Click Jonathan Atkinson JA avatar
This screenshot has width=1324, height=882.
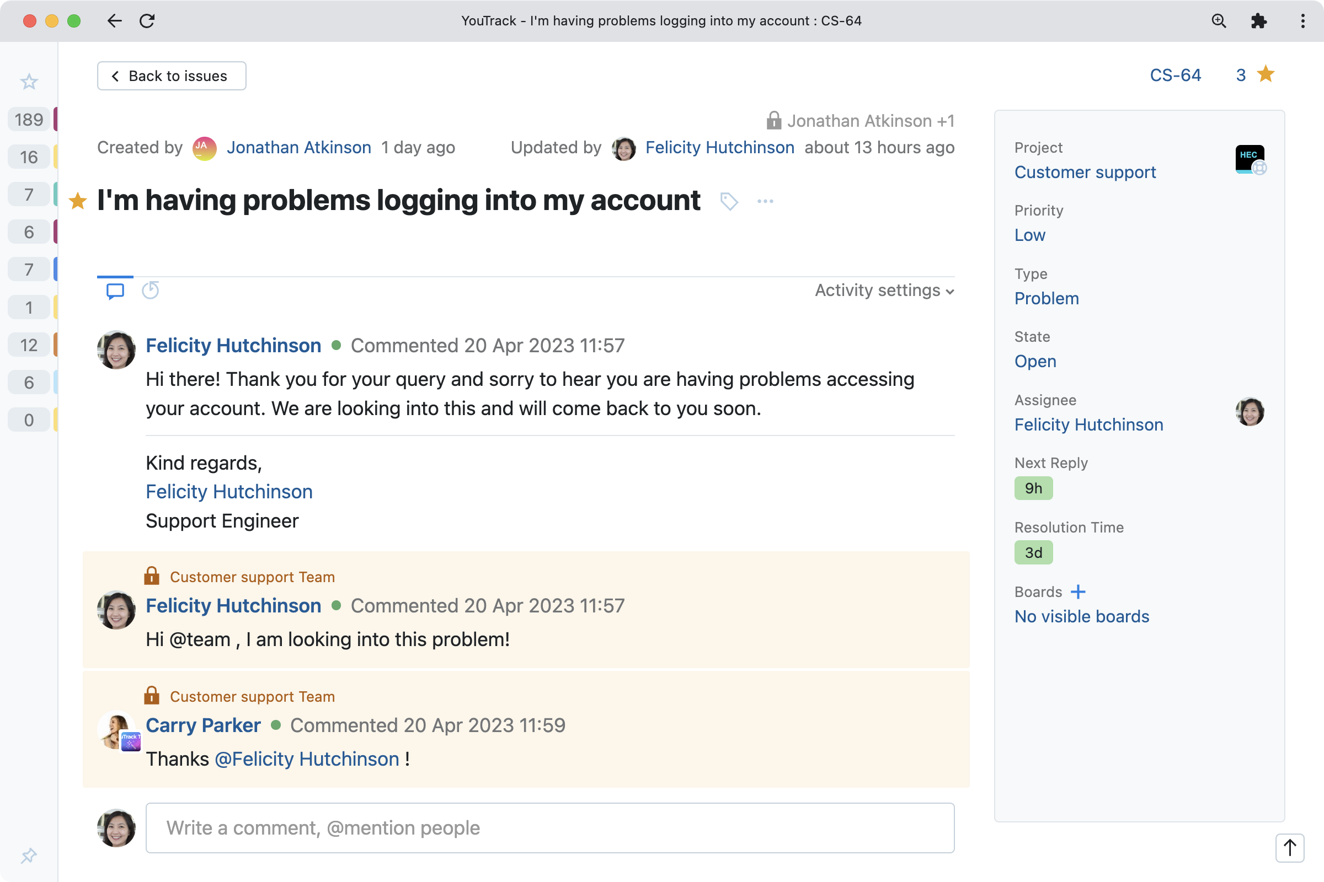(204, 148)
